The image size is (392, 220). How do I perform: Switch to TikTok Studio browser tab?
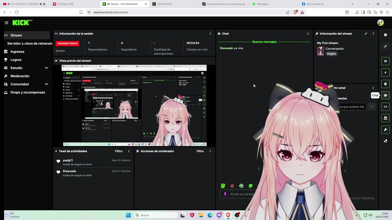(174, 4)
